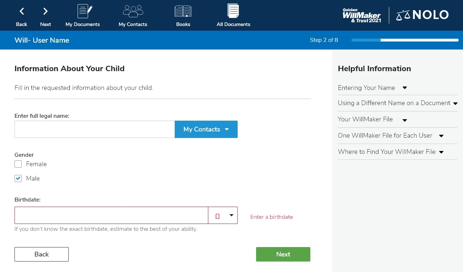
Task: Open the Books icon
Action: coord(183,11)
